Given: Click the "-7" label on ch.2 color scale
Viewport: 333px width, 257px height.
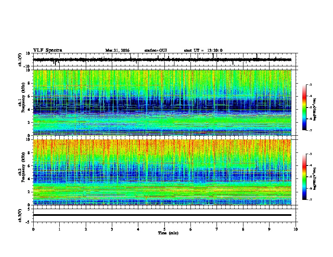Looking at the screenshot, I should [x=310, y=199].
